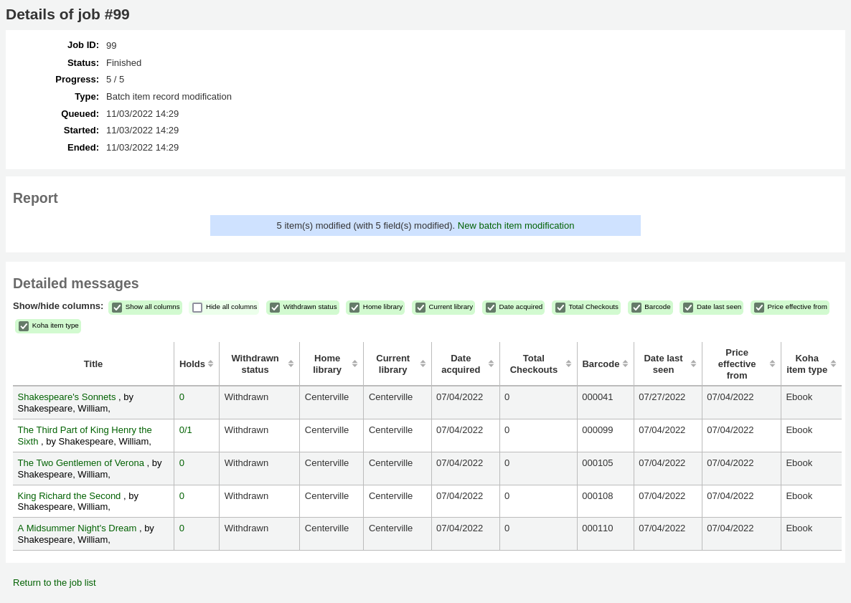Open New batch item modification link
This screenshot has height=603, width=851.
tap(515, 225)
